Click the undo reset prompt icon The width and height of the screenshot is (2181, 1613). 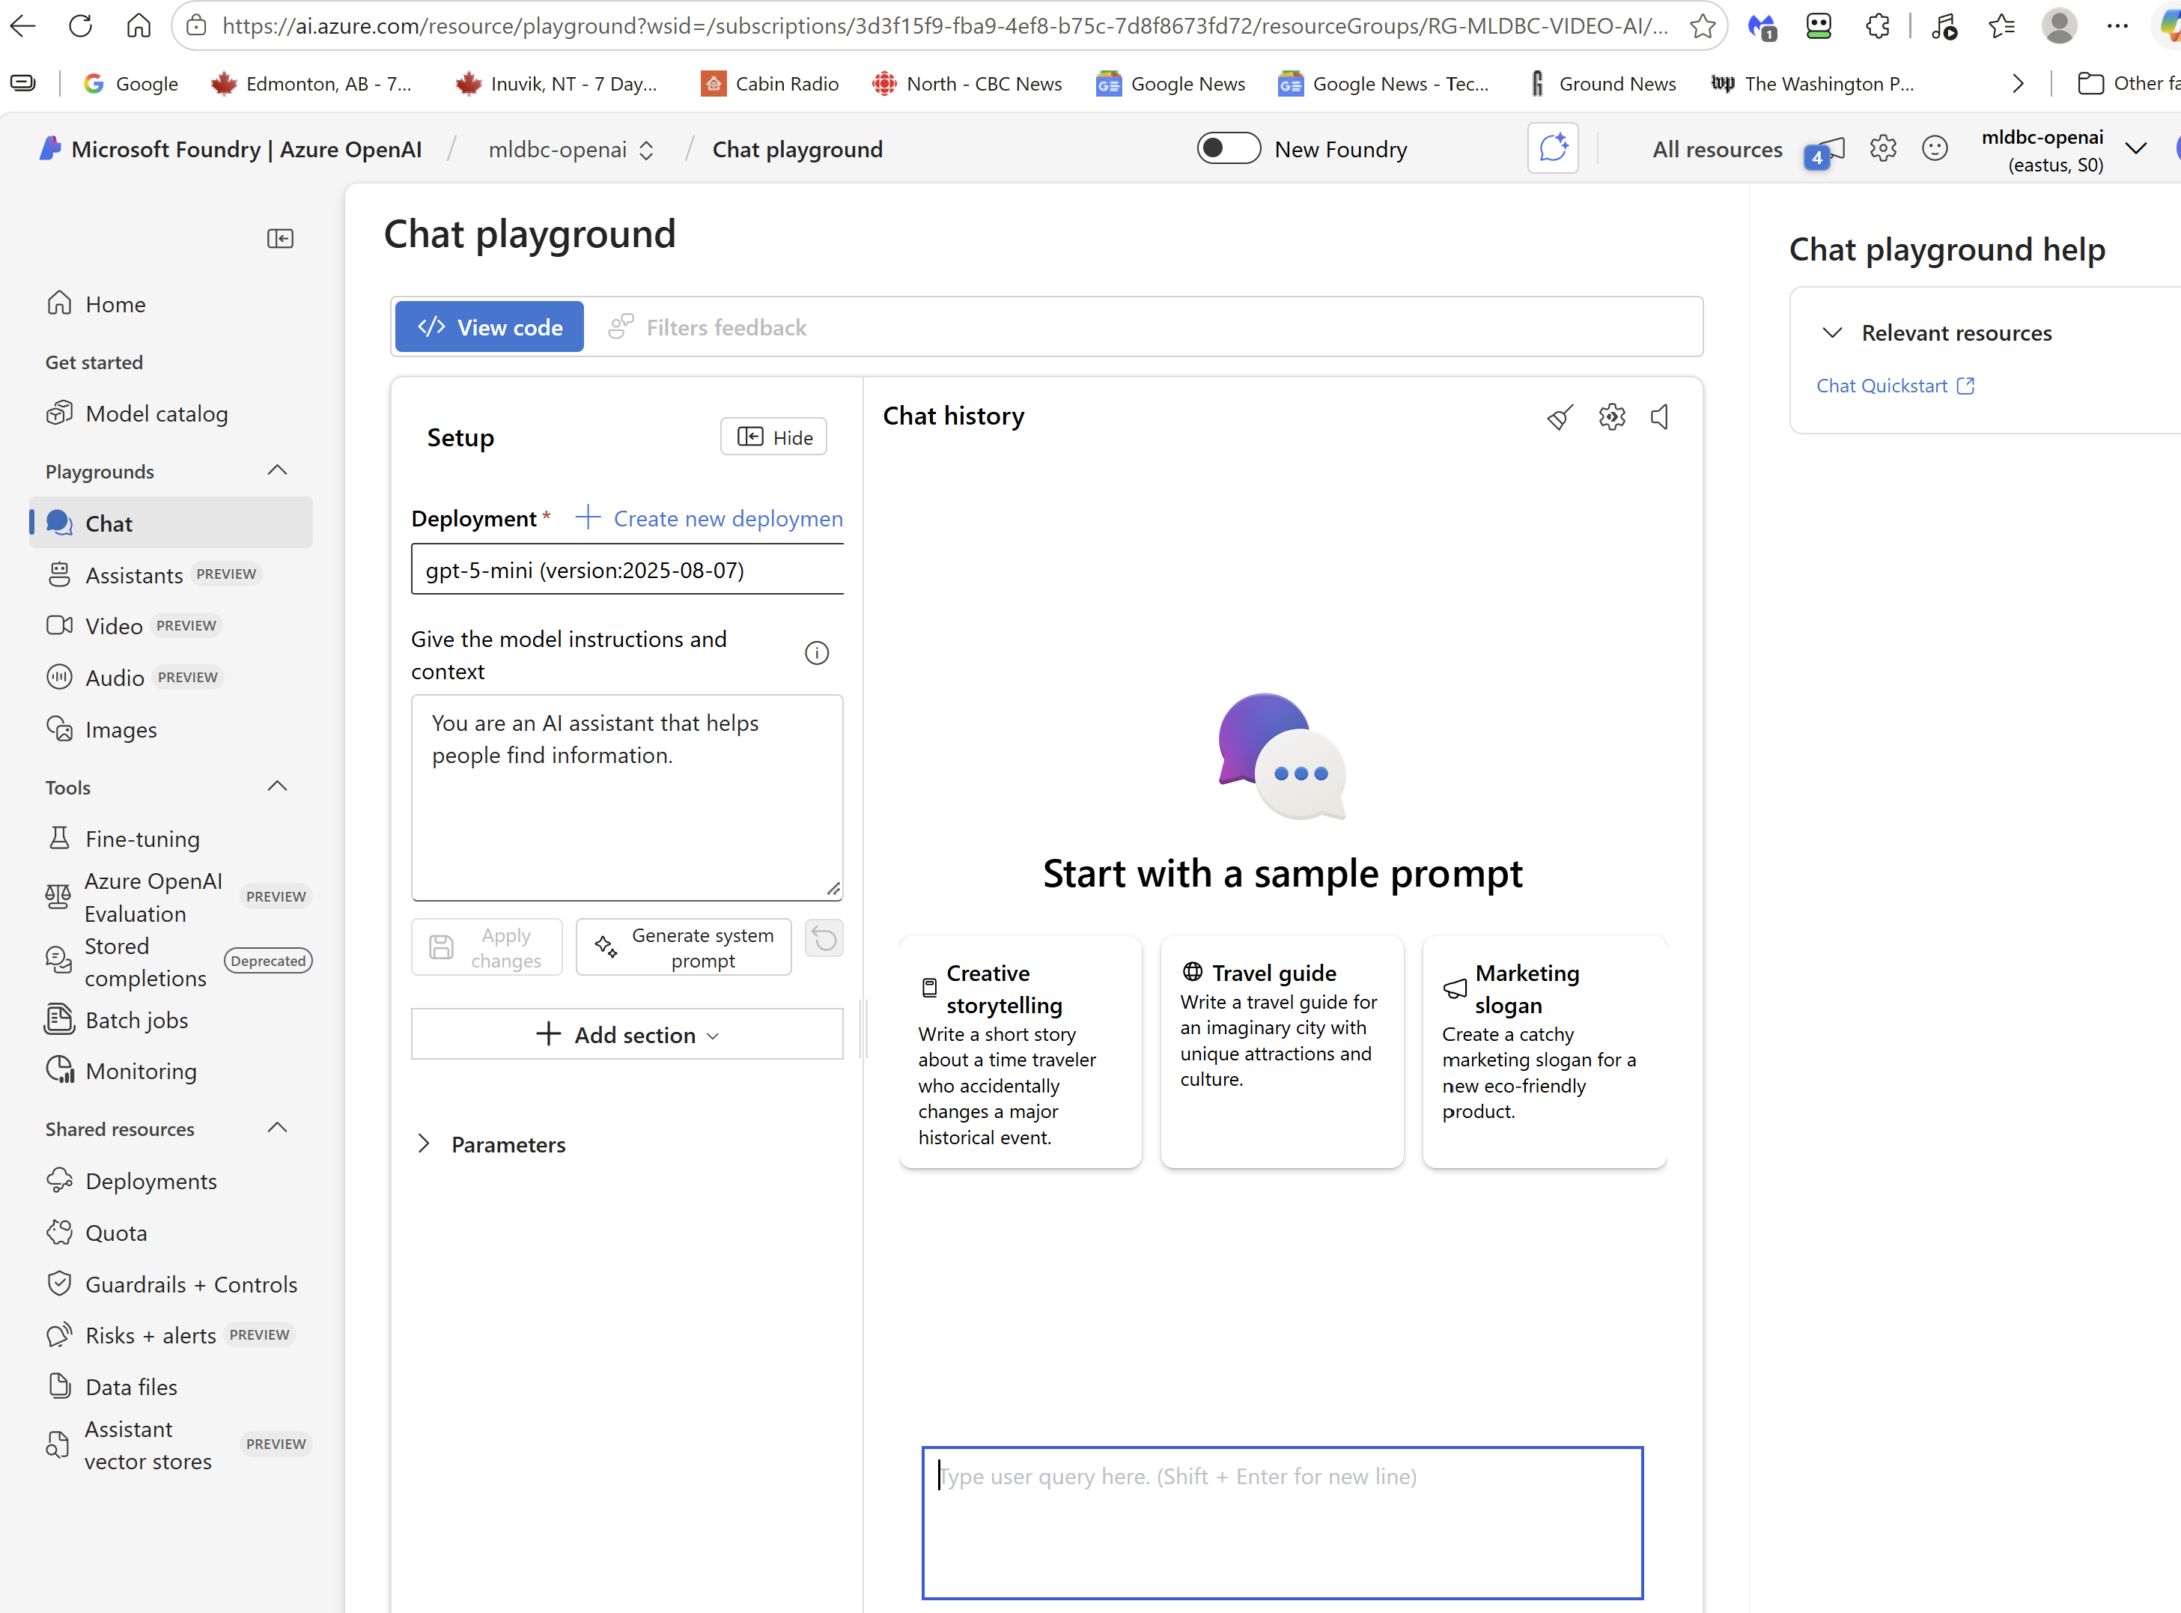(x=824, y=939)
